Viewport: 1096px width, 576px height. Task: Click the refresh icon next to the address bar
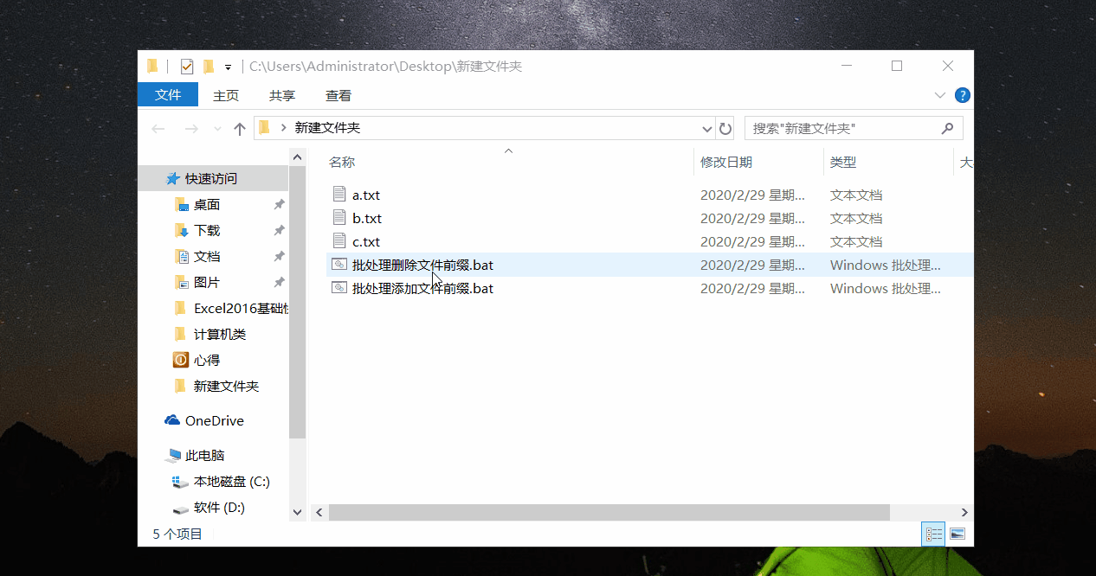click(x=725, y=127)
